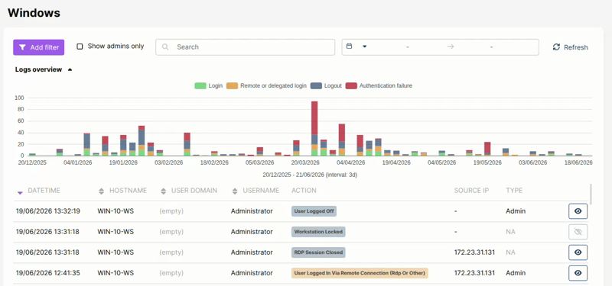Click the RDP Session Closed action badge
The width and height of the screenshot is (612, 286).
tap(318, 252)
